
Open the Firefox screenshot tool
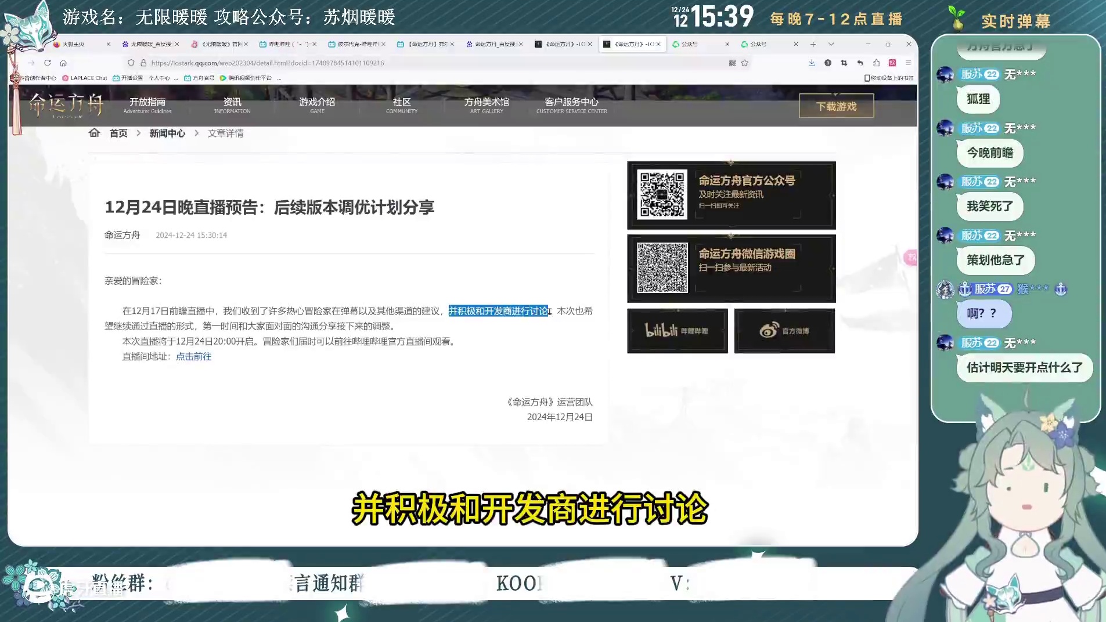tap(844, 63)
